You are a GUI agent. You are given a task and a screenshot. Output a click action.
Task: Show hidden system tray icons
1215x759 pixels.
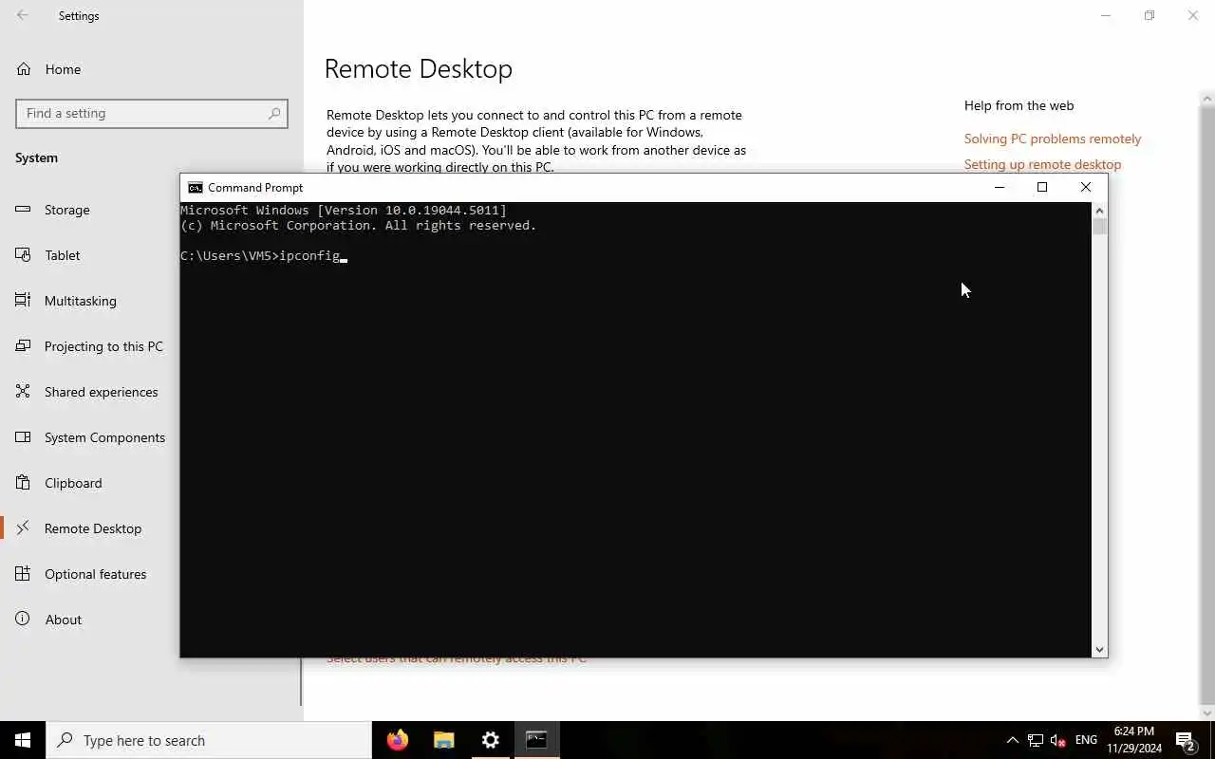click(1012, 740)
